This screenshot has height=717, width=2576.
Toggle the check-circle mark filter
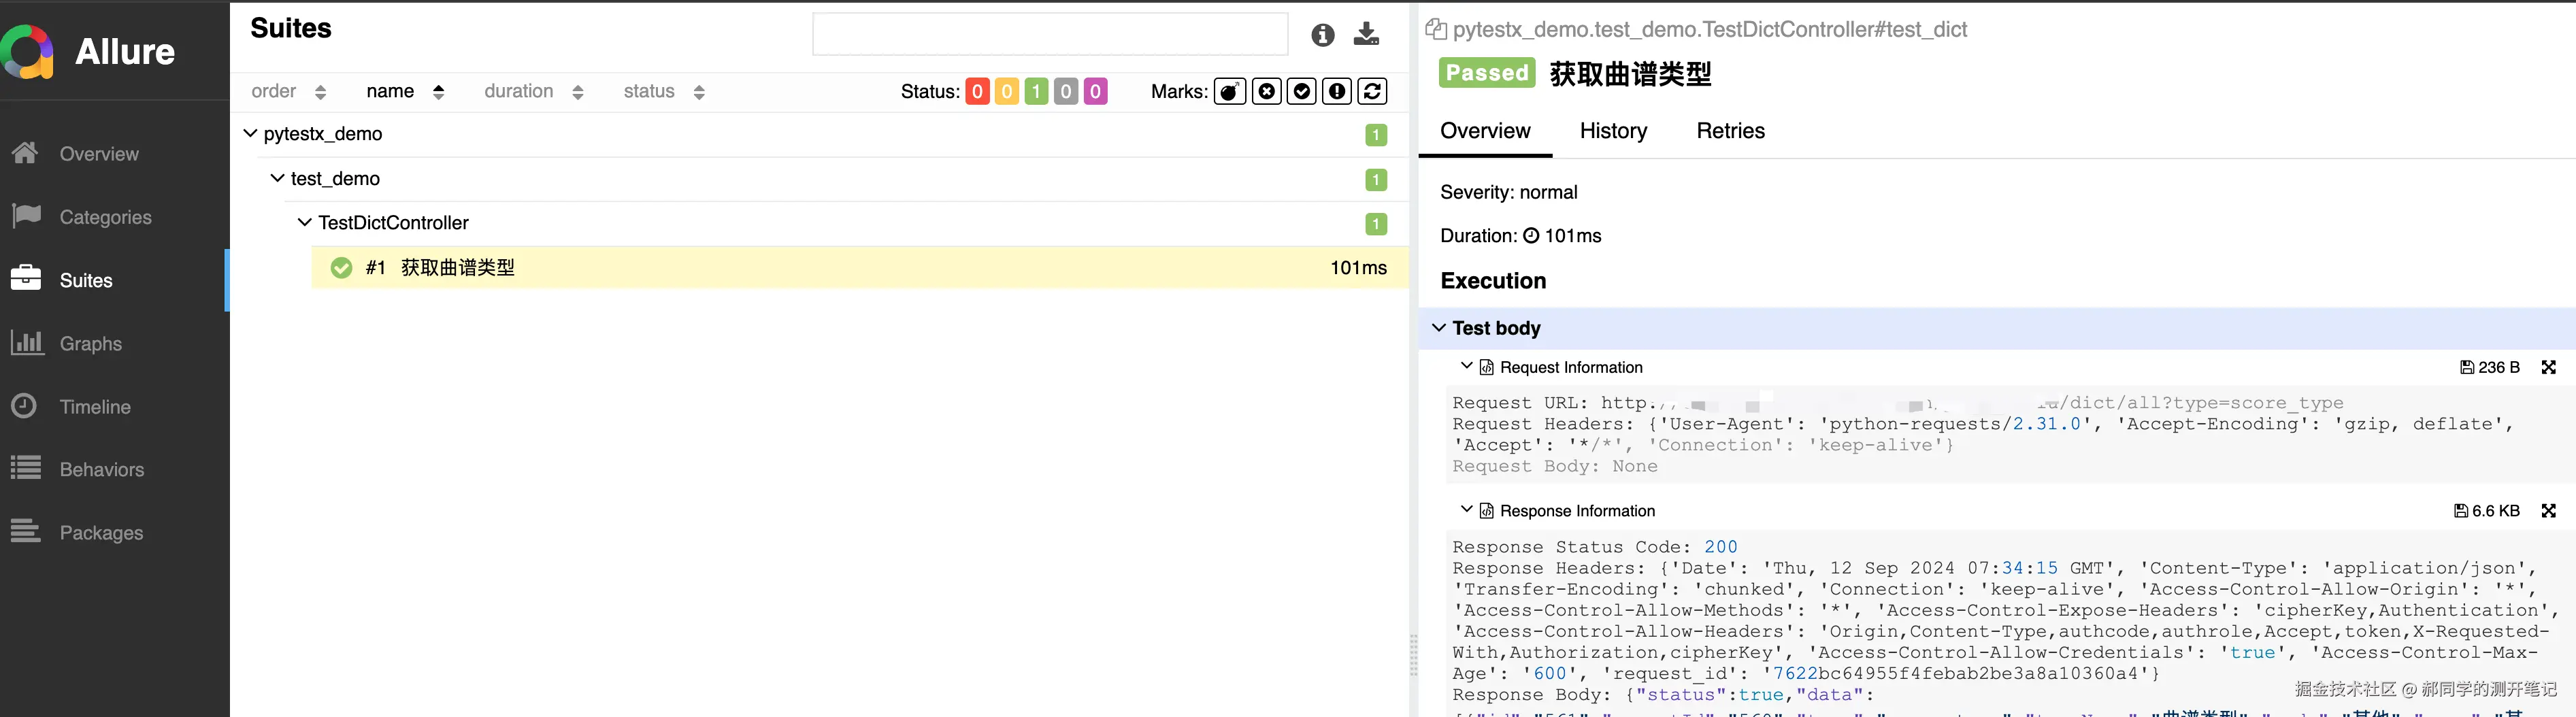[1302, 92]
